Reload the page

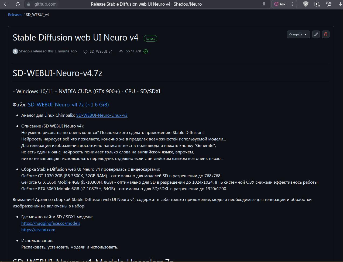click(18, 4)
